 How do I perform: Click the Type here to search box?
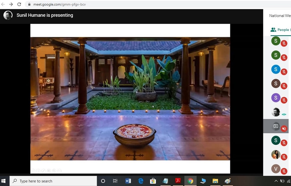click(x=54, y=181)
